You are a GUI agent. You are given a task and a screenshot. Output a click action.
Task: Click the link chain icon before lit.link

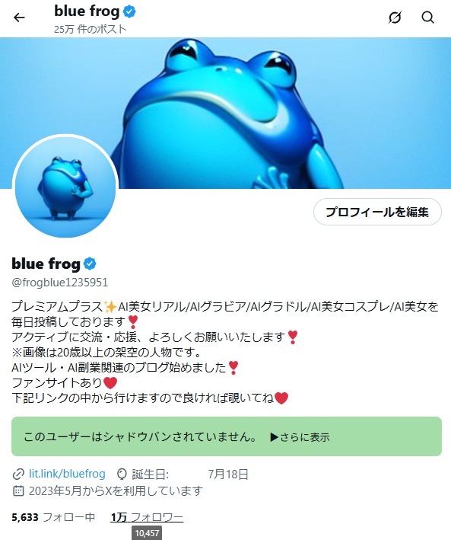tap(18, 474)
